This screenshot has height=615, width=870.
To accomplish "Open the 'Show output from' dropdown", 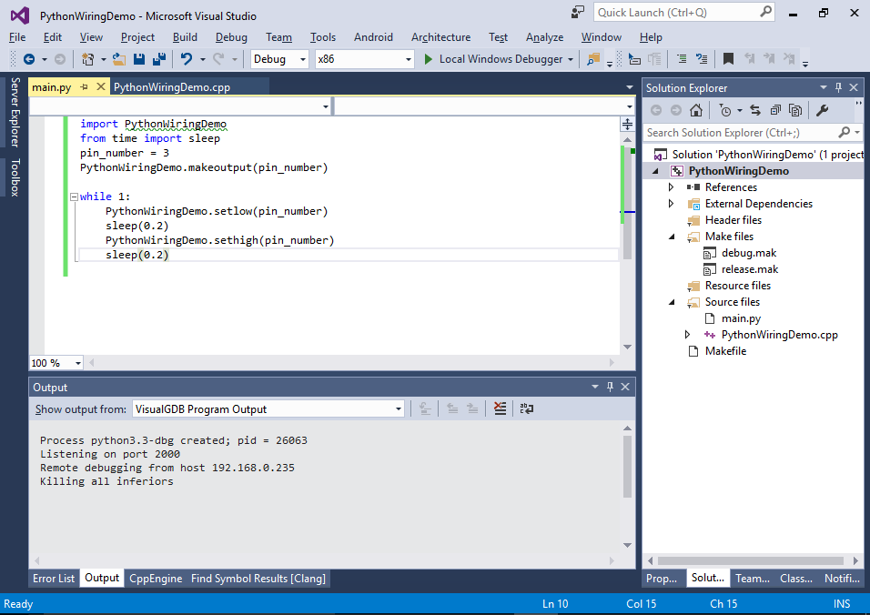I will coord(268,409).
